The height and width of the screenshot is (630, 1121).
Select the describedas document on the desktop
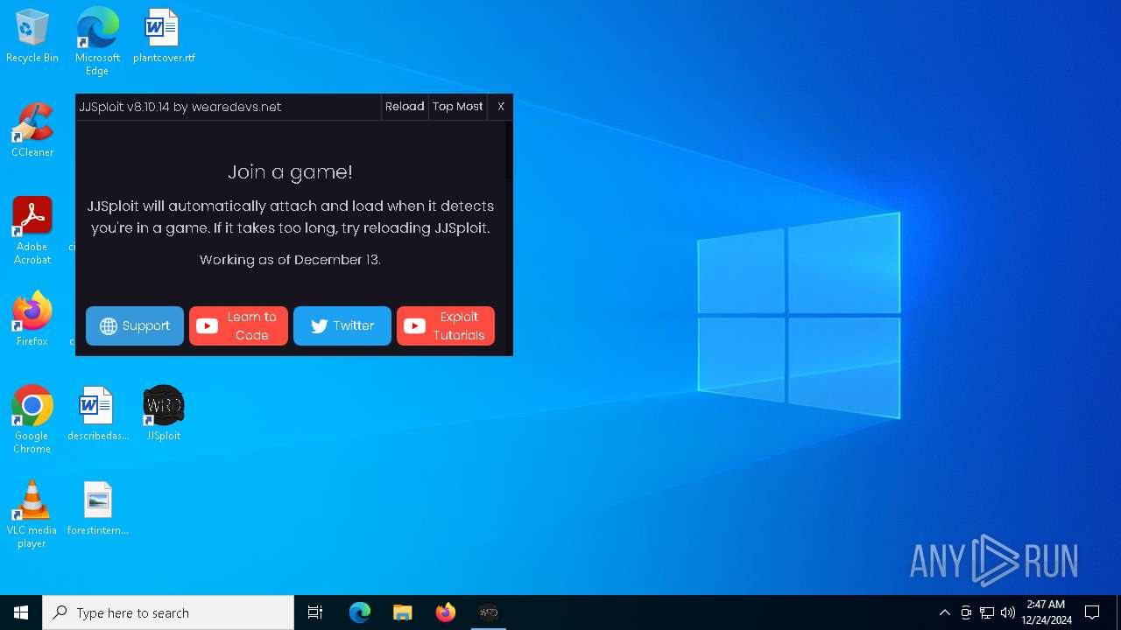point(97,414)
